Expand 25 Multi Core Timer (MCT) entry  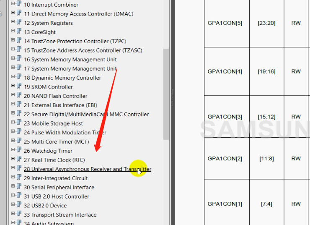[x=13, y=141]
